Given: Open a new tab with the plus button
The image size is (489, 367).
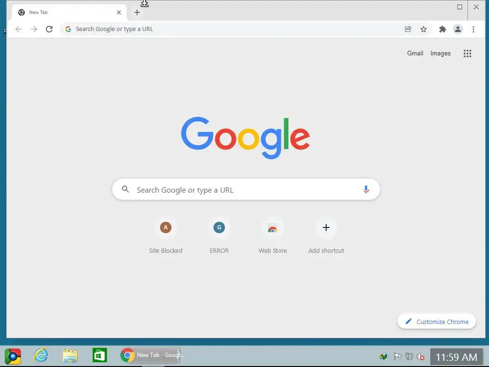Looking at the screenshot, I should point(137,12).
